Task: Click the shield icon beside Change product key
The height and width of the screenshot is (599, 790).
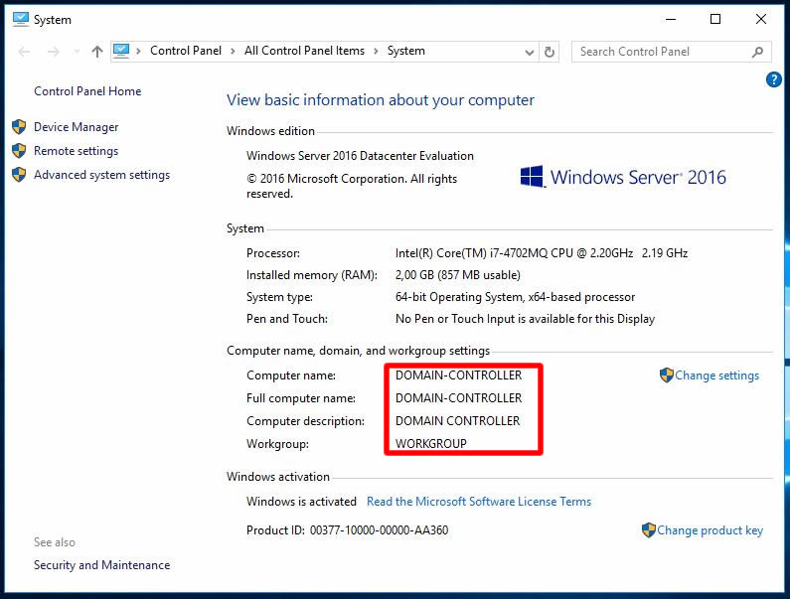Action: (x=649, y=530)
